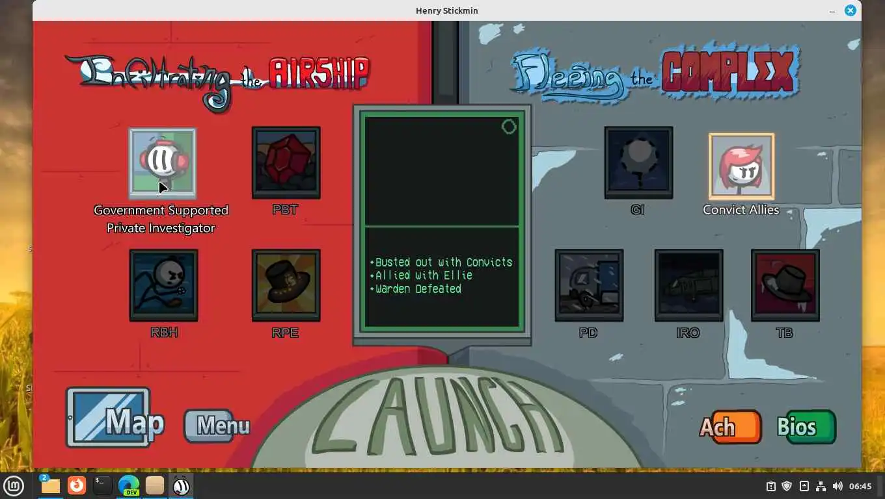Screen dimensions: 885x499
Task: Open the game Menu
Action: pyautogui.click(x=217, y=426)
